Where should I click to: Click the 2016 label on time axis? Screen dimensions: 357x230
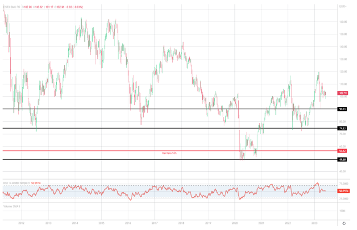[128, 223]
